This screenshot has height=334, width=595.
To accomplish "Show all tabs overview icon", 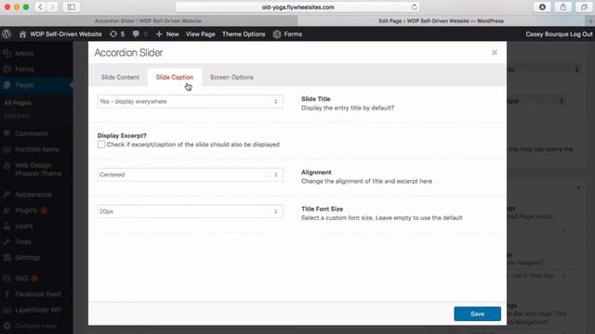I will point(584,6).
